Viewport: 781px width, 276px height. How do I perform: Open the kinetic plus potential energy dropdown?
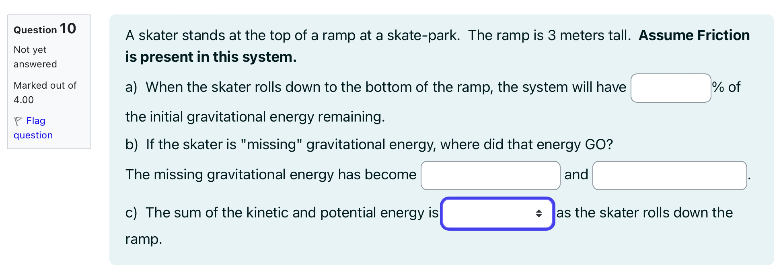[x=497, y=214]
